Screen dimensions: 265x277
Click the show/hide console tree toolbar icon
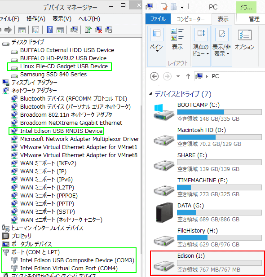pos(22,30)
